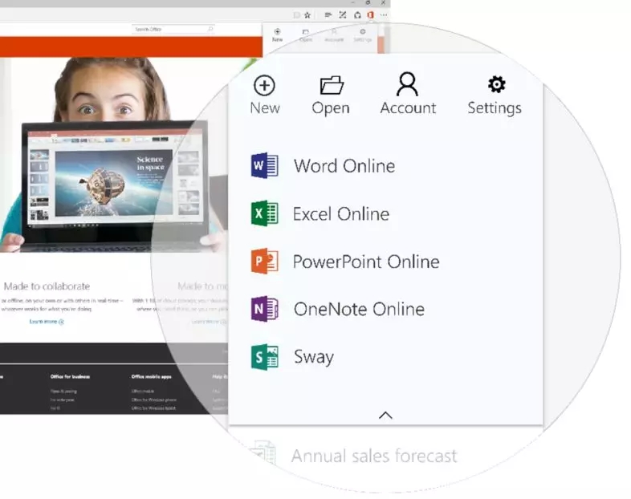Image resolution: width=631 pixels, height=499 pixels.
Task: Open the Hub icon in browser toolbar
Action: click(x=328, y=15)
